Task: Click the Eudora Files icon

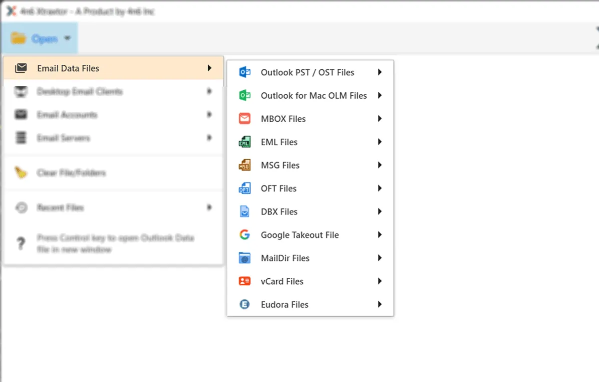Action: (244, 304)
